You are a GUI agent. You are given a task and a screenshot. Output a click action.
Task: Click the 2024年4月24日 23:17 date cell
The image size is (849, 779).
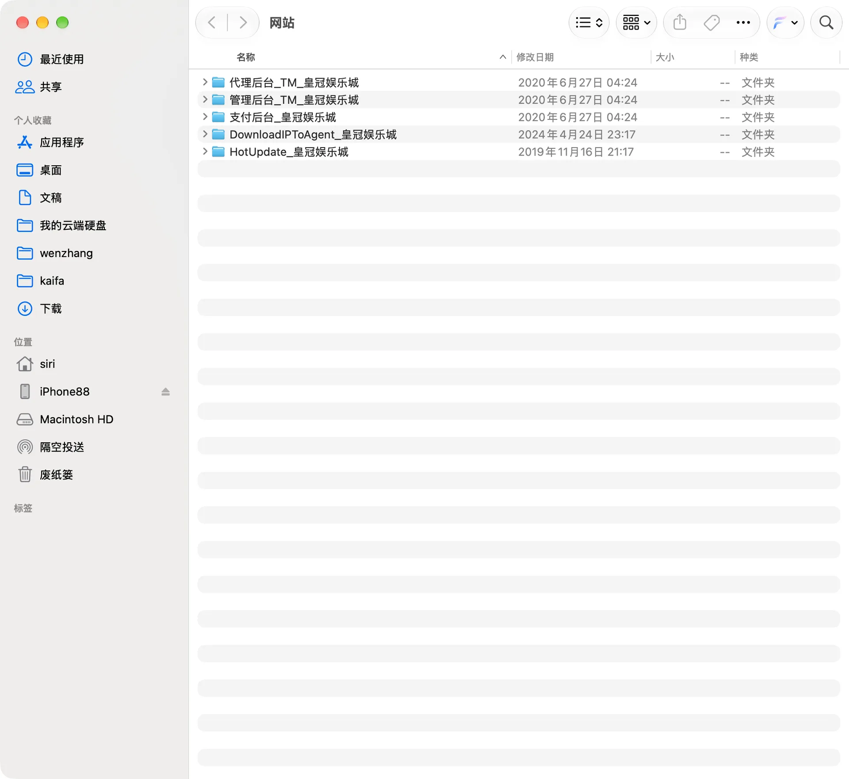tap(577, 135)
